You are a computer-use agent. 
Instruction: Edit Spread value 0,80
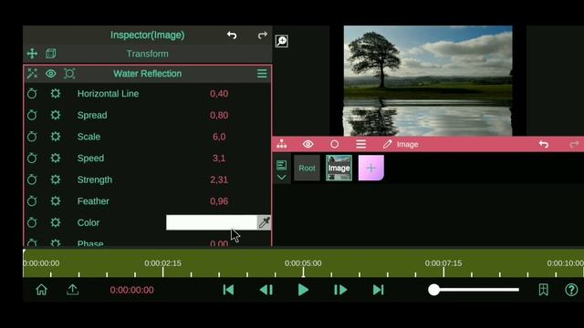(219, 116)
